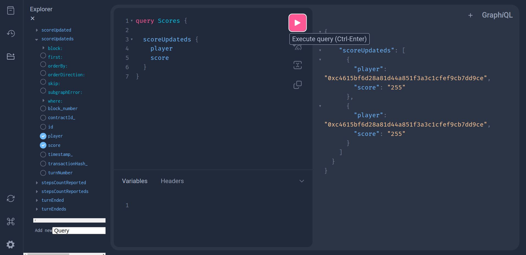Show query history panel

click(11, 33)
